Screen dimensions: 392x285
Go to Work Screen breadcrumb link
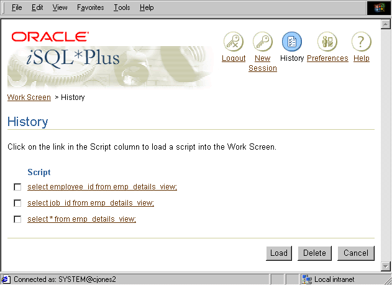(x=29, y=97)
